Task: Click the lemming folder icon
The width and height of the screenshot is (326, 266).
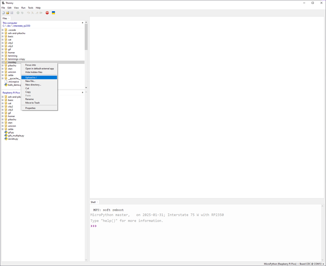Action: coord(6,56)
